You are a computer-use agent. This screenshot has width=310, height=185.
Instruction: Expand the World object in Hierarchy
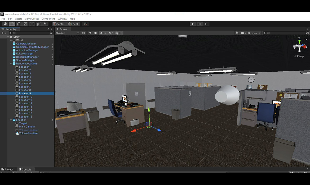pos(11,40)
